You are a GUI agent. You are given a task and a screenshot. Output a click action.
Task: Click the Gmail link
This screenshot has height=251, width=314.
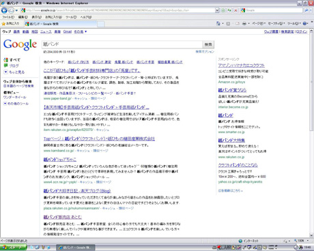point(68,31)
